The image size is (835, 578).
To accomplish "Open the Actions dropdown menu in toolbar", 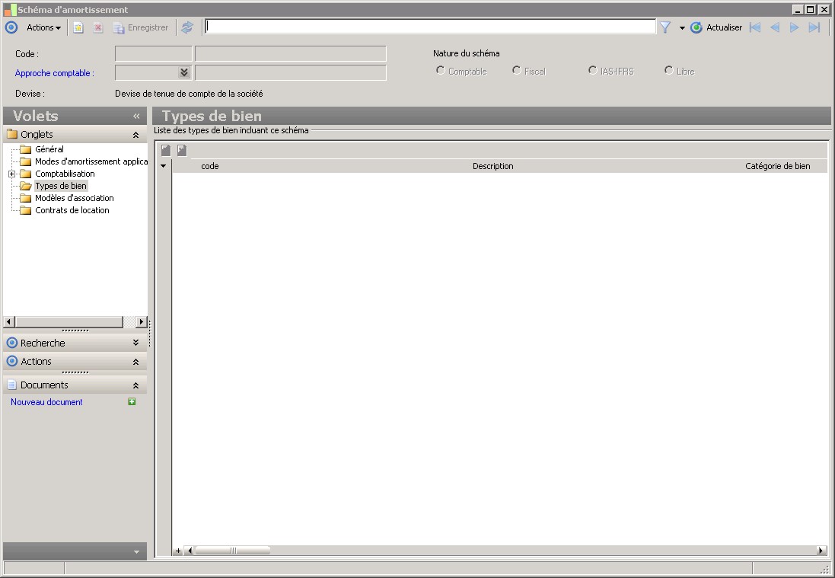I will [x=43, y=27].
